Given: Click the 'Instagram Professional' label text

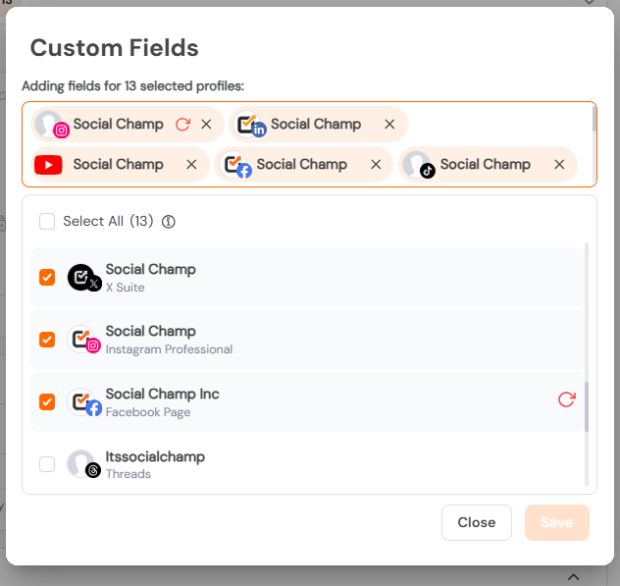Looking at the screenshot, I should (169, 349).
